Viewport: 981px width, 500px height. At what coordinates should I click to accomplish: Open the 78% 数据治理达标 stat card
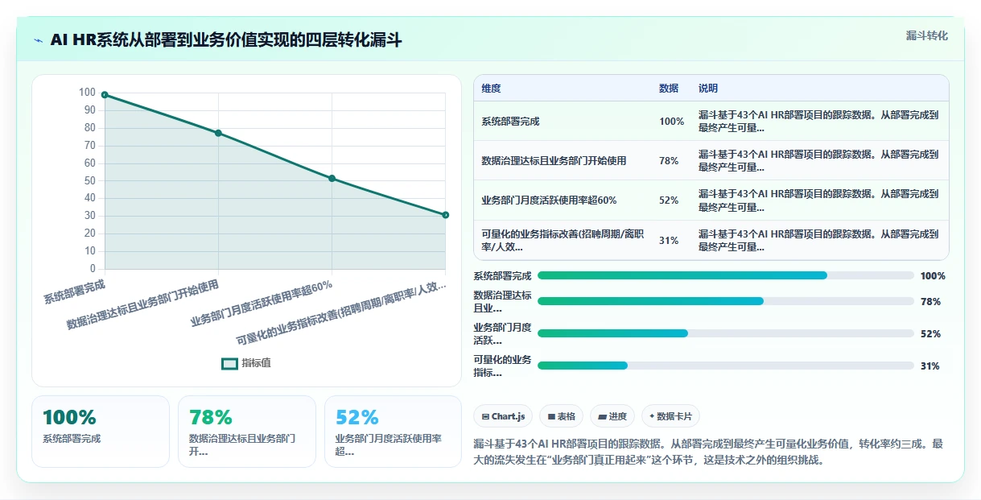coord(247,431)
